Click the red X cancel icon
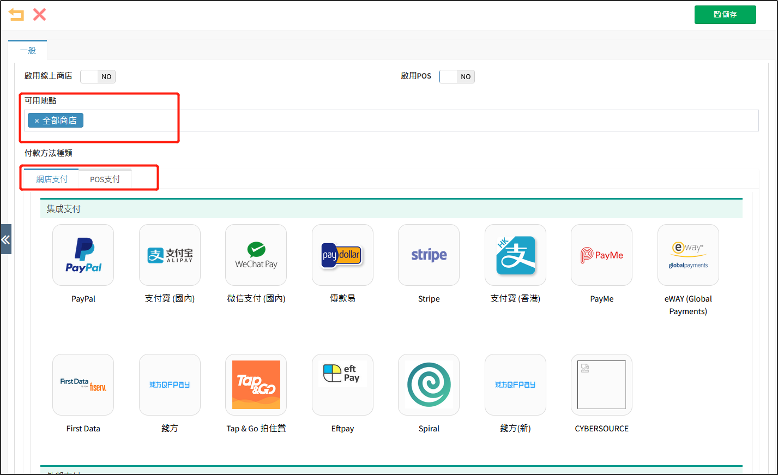 click(x=39, y=15)
